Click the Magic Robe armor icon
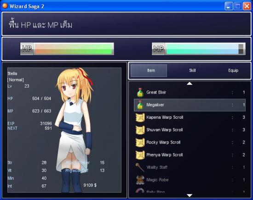Viewport: 253px width, 200px height. pyautogui.click(x=140, y=180)
